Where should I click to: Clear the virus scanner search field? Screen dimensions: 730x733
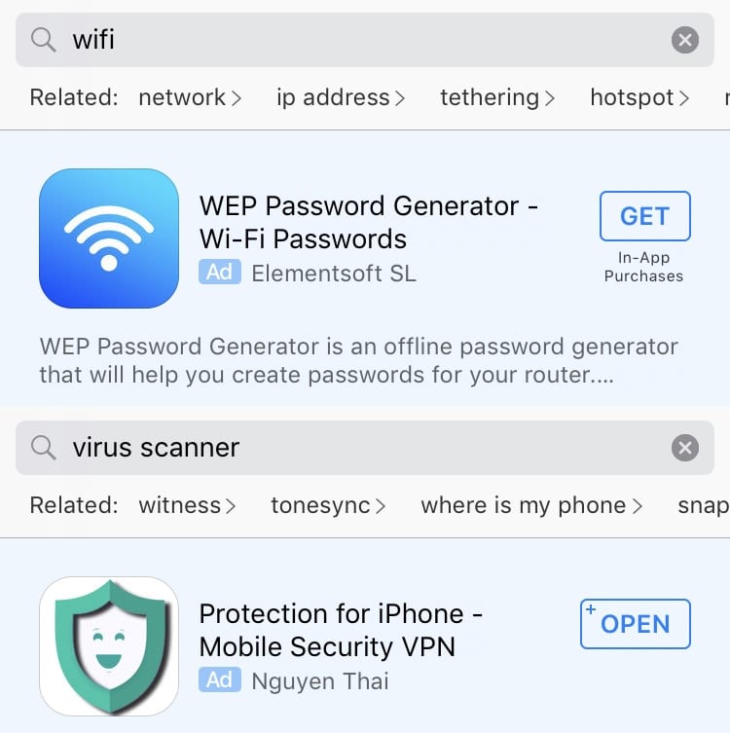[x=684, y=448]
